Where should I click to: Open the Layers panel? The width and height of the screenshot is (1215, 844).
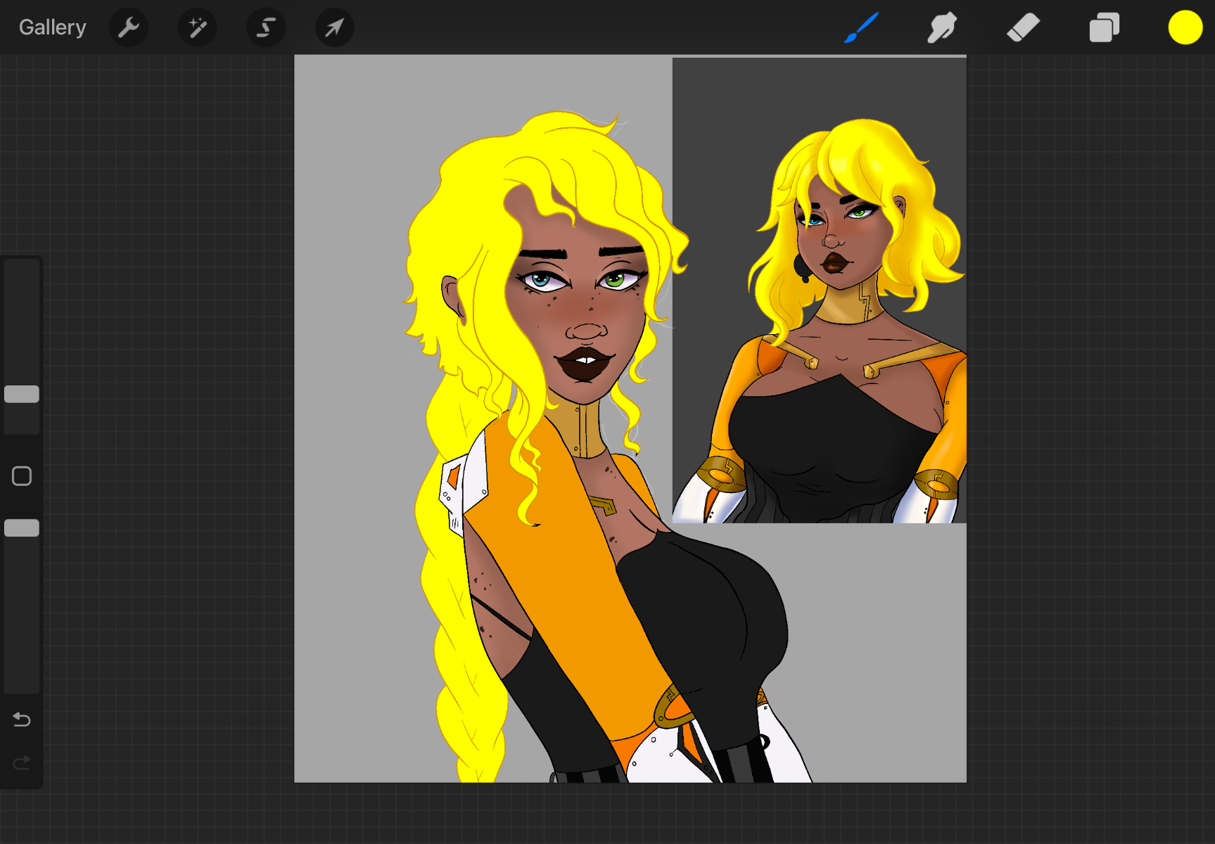[1104, 28]
